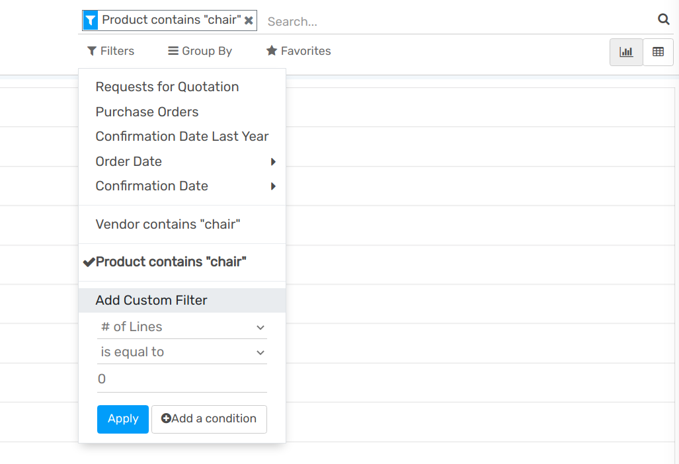
Task: Disable the Product contains "chair" filter
Action: pyautogui.click(x=167, y=262)
